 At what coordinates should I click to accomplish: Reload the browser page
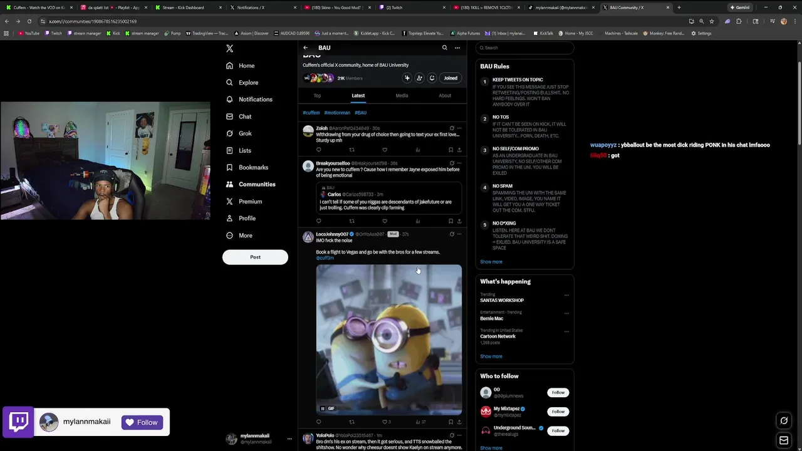click(x=29, y=21)
